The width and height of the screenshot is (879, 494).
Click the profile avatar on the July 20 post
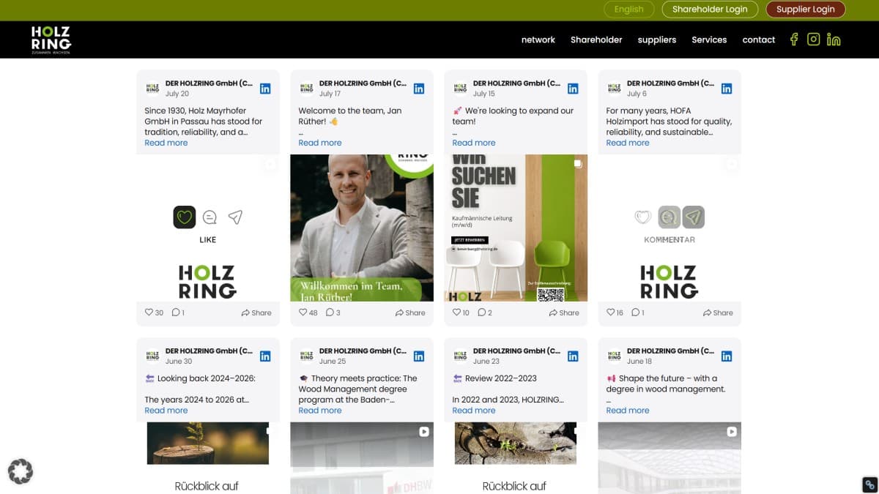click(152, 89)
